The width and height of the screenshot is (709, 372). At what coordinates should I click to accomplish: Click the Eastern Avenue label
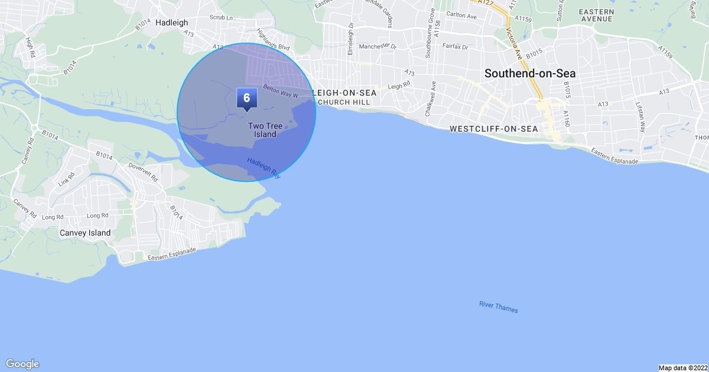point(596,15)
